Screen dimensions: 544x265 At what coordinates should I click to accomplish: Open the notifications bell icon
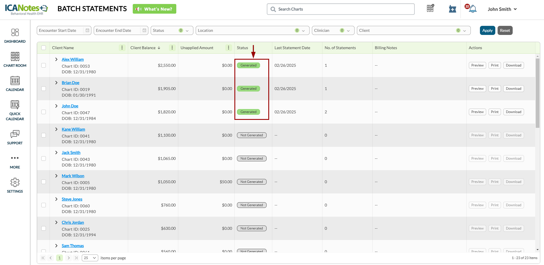(473, 9)
